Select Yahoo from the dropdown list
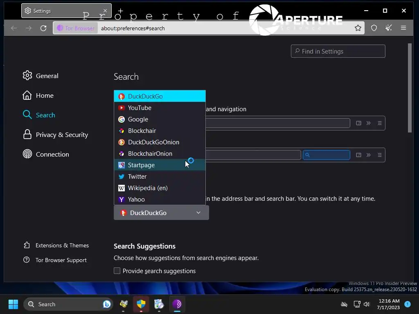 [160, 199]
